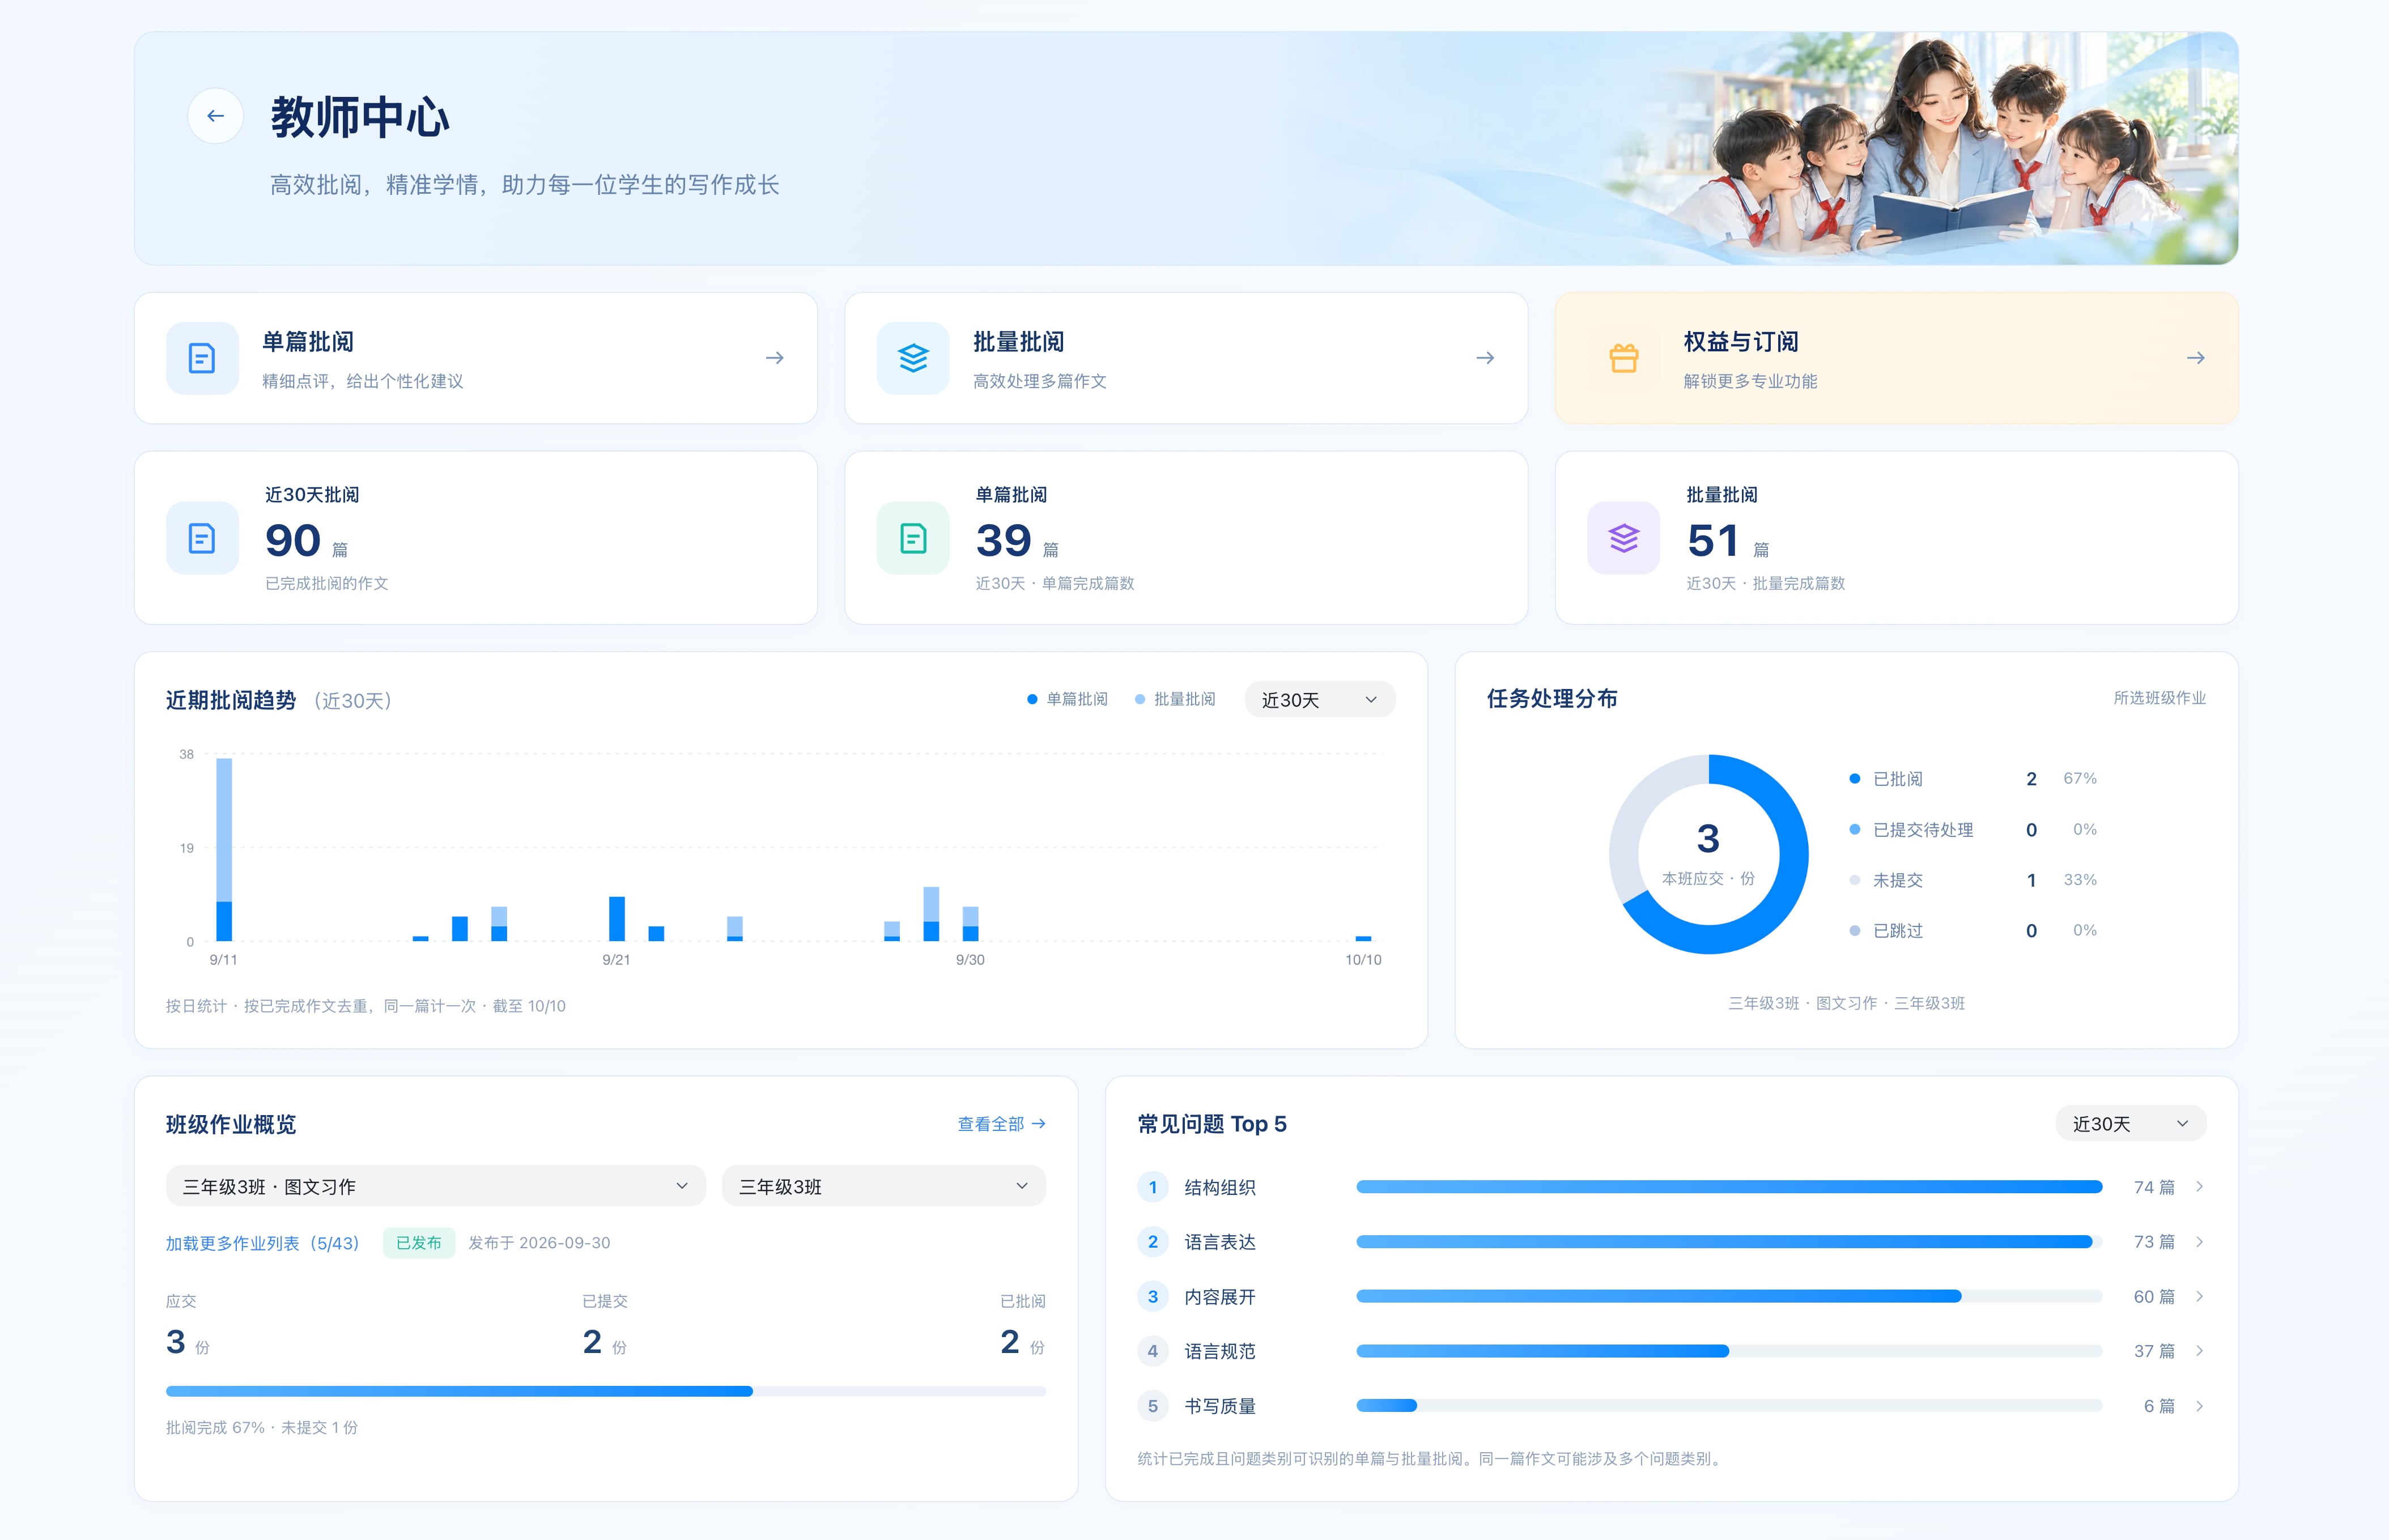Screen dimensions: 2389x1540
Task: Open the 近30天 dropdown in 常见问题 Top 5
Action: [2131, 1124]
